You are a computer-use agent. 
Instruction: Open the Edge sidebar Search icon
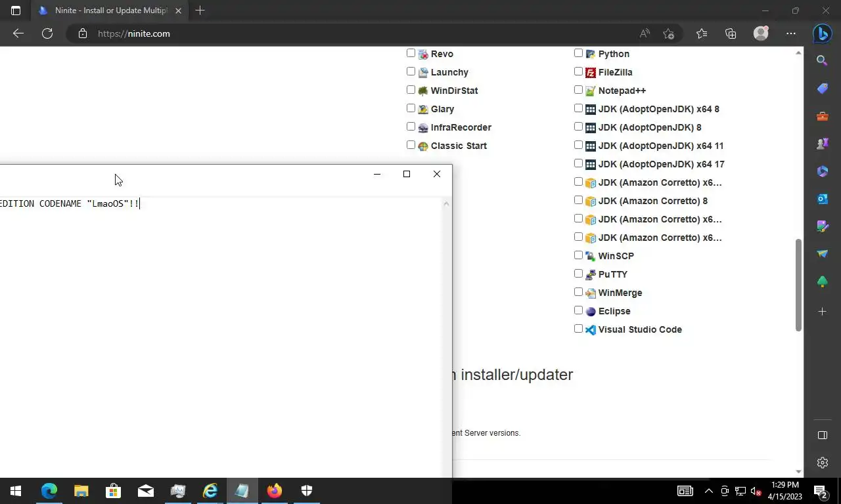tap(822, 60)
